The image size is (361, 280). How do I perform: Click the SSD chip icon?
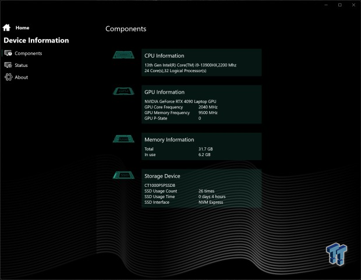(x=123, y=175)
